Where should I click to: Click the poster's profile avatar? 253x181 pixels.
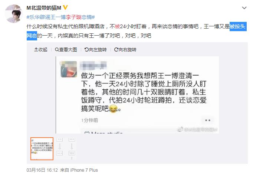click(x=13, y=14)
